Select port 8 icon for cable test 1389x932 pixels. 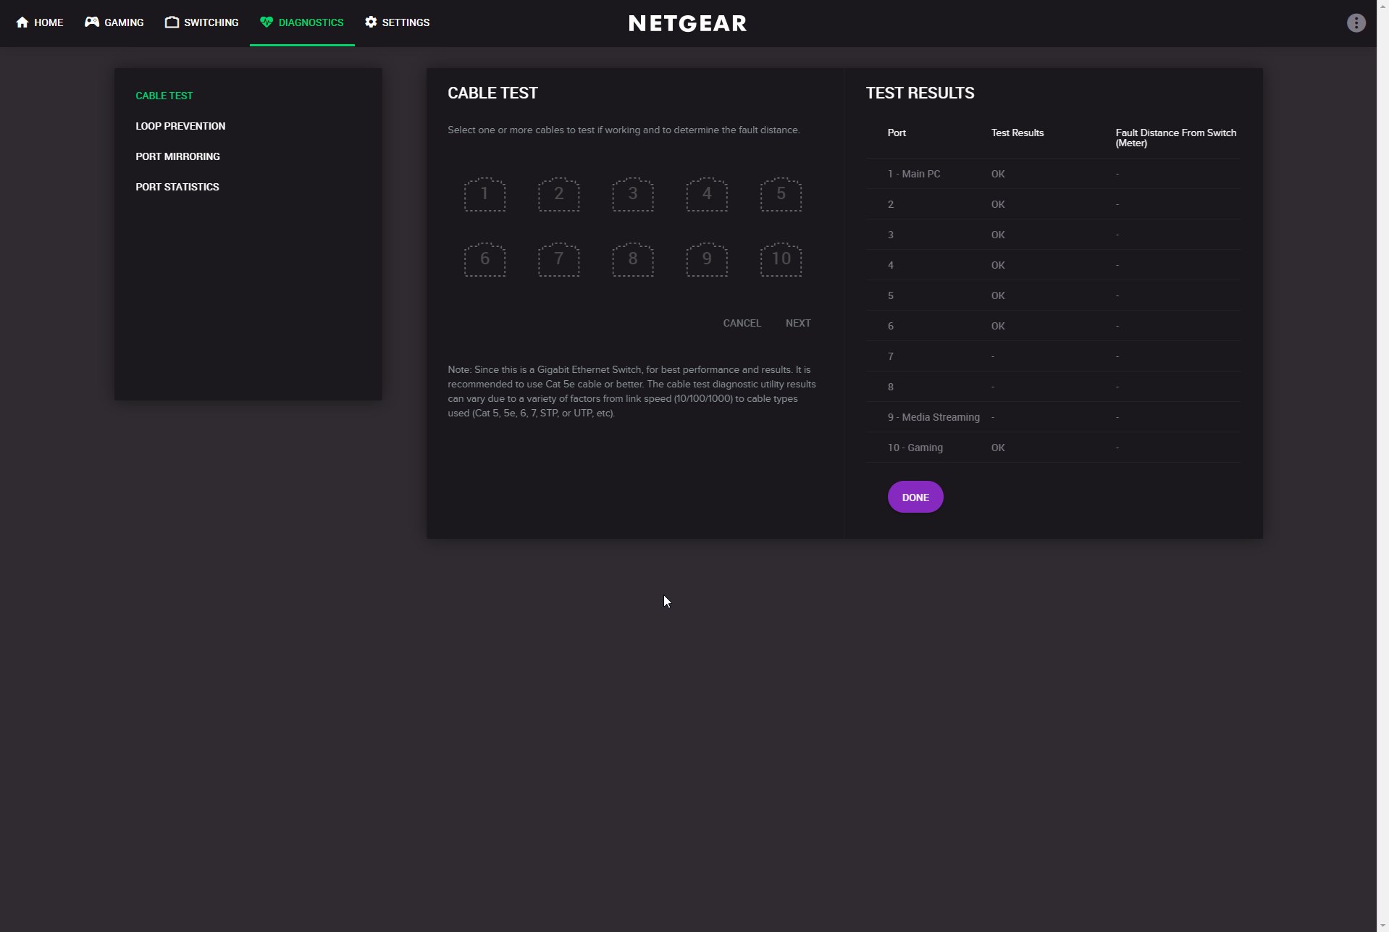coord(633,259)
